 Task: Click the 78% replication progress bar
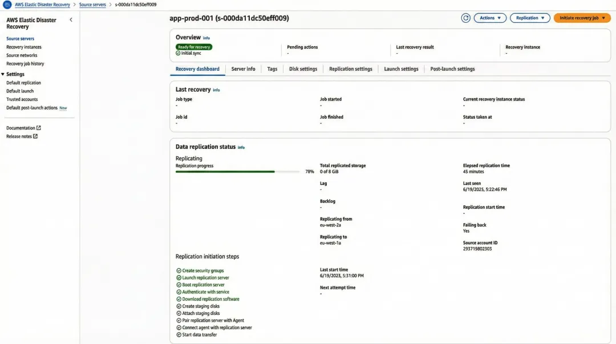[237, 171]
